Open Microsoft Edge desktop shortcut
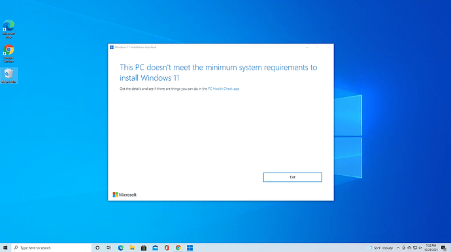Viewport: 451px width, 252px height. coord(8,29)
